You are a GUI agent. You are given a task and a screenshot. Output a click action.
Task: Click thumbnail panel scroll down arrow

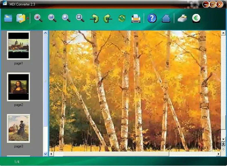pos(46,154)
